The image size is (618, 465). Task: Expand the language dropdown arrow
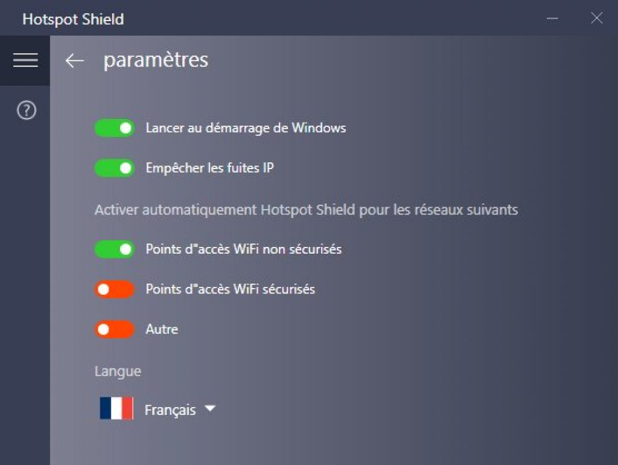tap(210, 409)
